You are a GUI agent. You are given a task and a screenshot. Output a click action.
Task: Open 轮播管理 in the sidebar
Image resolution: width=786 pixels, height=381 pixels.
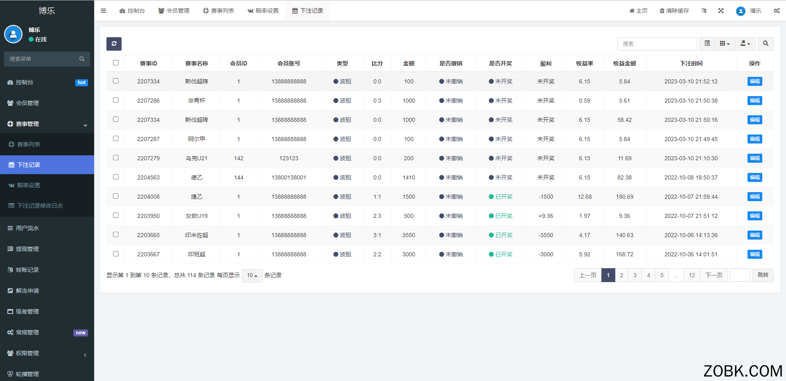click(x=47, y=374)
